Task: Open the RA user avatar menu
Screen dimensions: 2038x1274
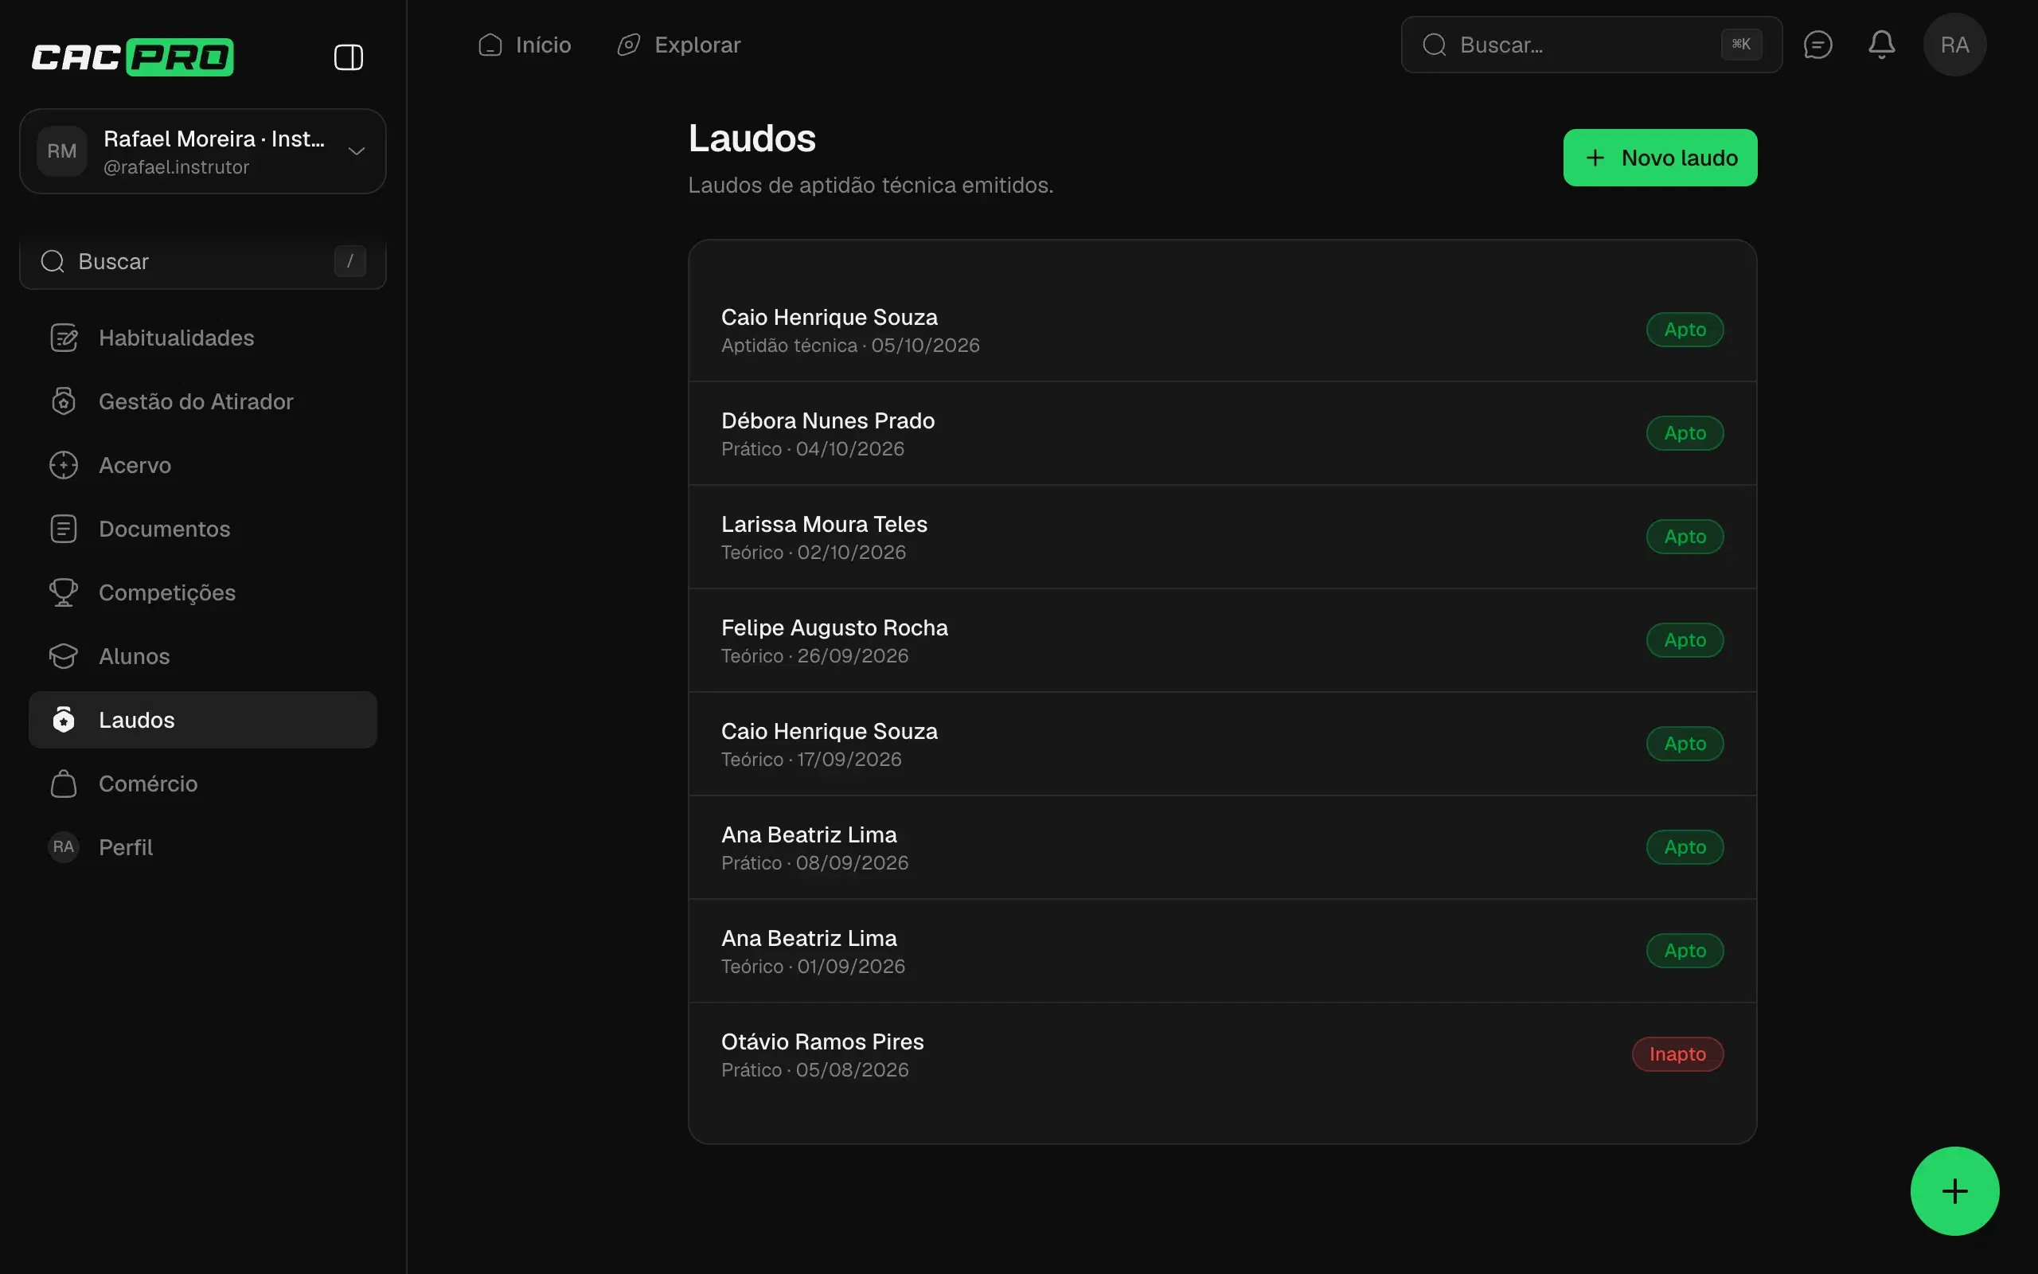Action: click(1954, 45)
